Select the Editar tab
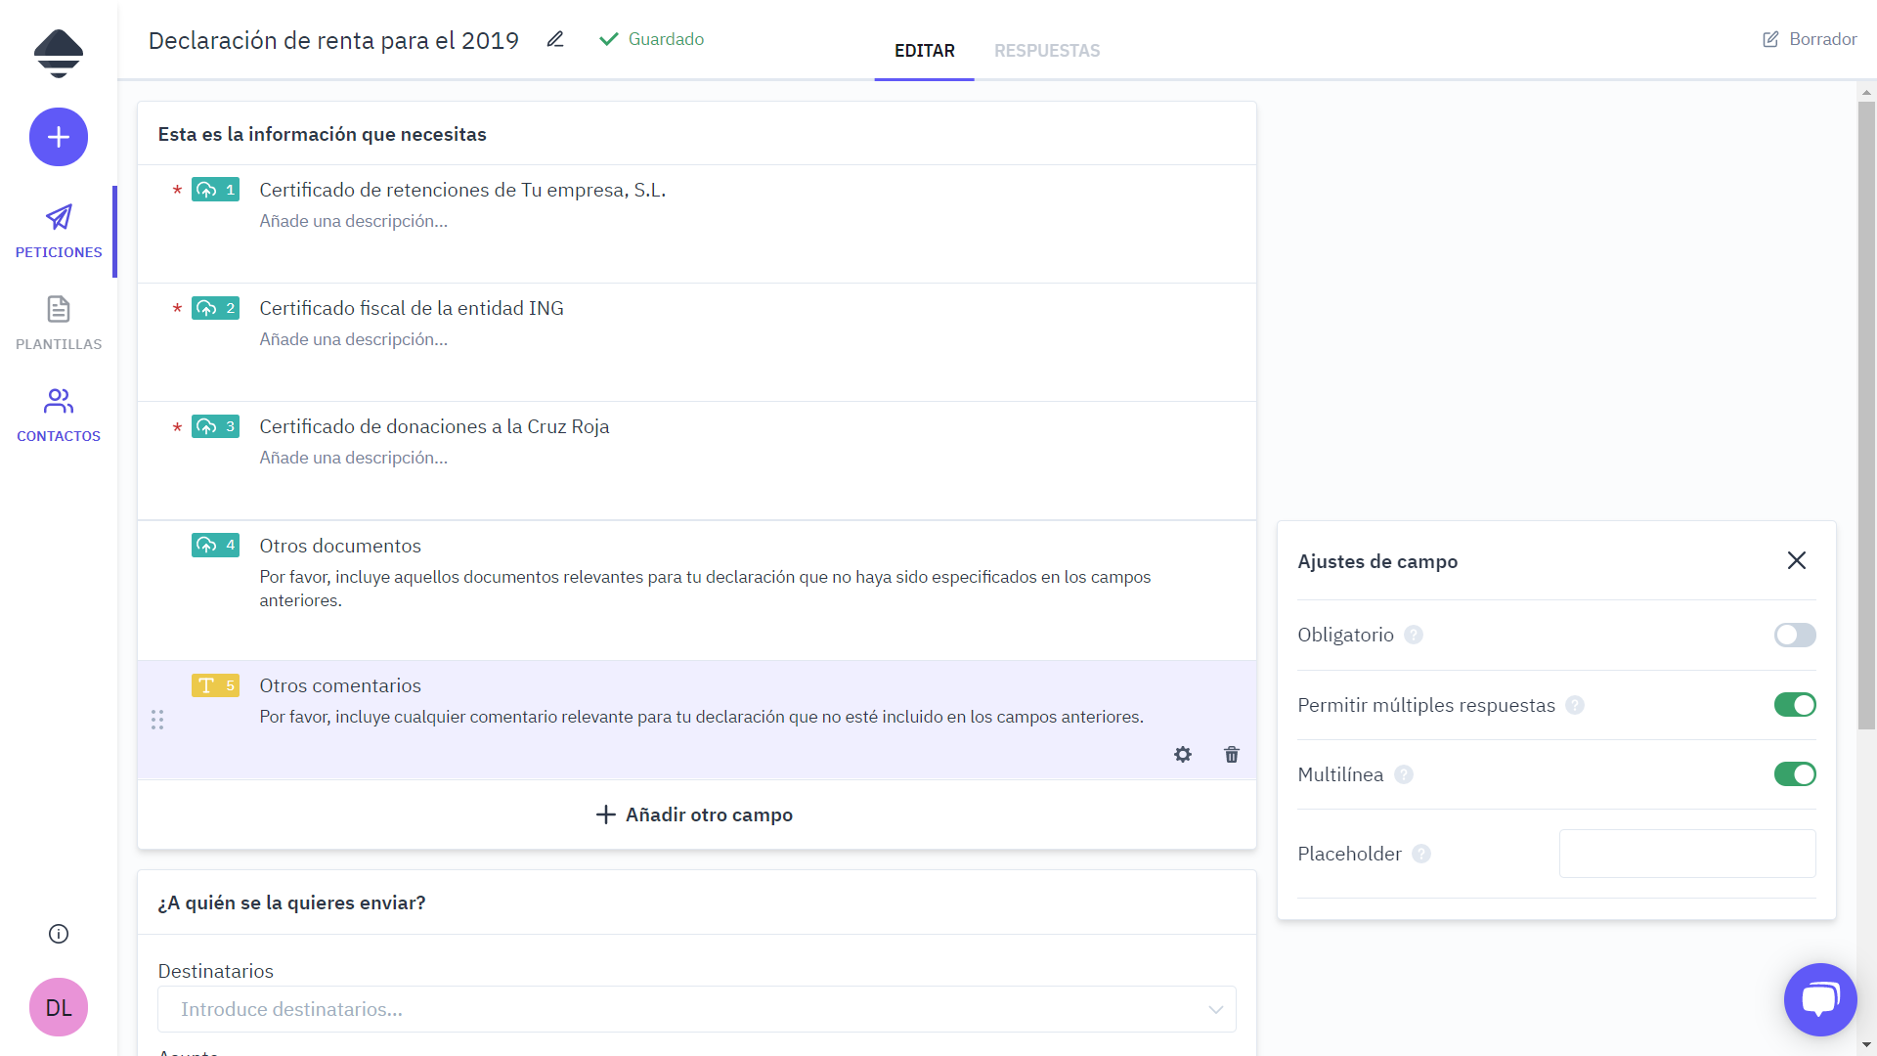 tap(924, 50)
